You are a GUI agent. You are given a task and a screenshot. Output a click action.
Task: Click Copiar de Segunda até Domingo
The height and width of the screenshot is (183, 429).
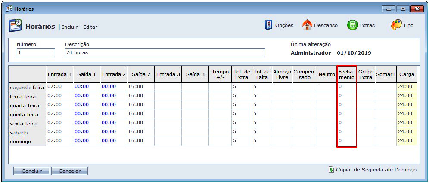[x=376, y=170]
